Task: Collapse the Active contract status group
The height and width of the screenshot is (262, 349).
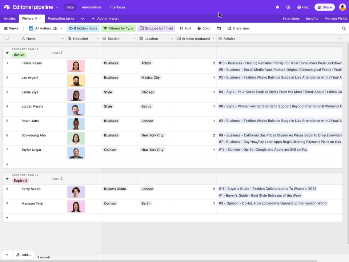Action: [x=7, y=52]
